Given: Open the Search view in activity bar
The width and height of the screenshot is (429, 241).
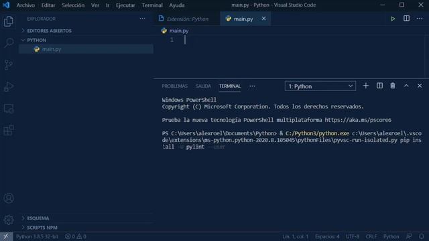Looking at the screenshot, I should click(x=9, y=43).
